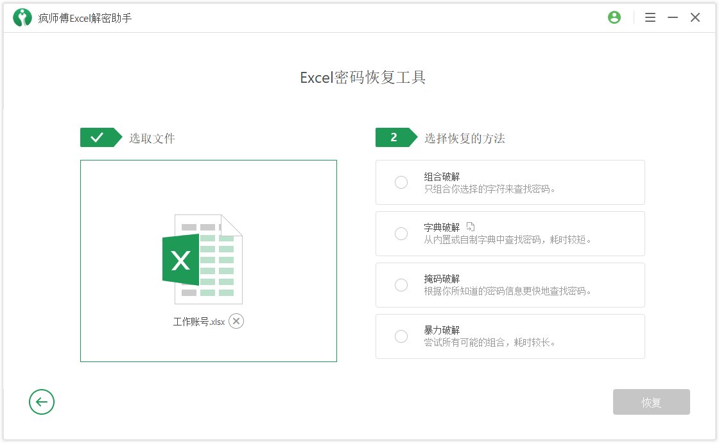Click the back arrow circle icon

42,402
